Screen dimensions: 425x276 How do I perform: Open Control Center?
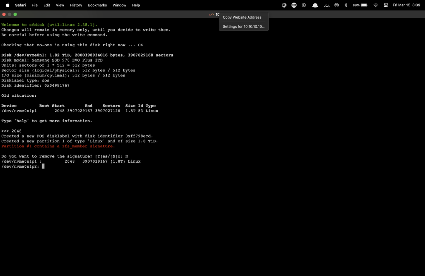[386, 5]
